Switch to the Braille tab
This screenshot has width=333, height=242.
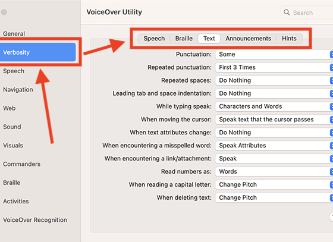click(x=184, y=39)
